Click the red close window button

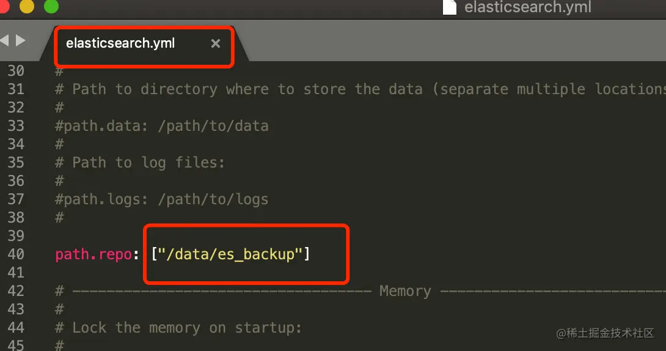pos(4,6)
